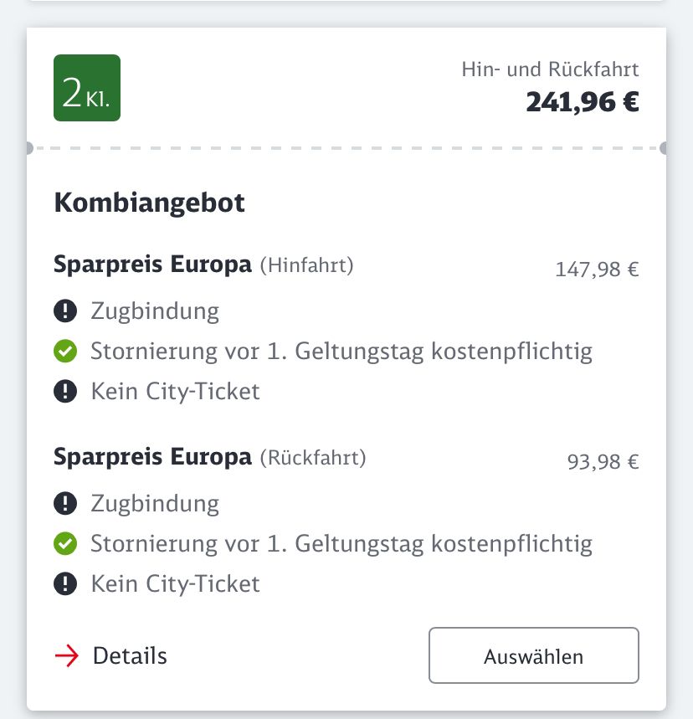This screenshot has height=719, width=693.
Task: Click the Kombiangebot heading
Action: (x=150, y=203)
